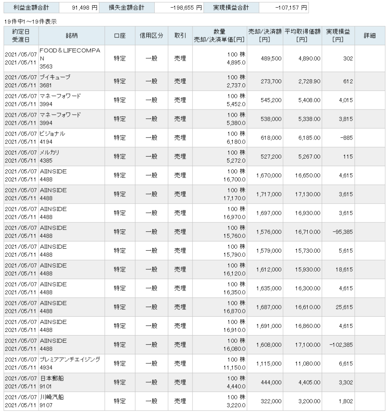Click the AIINSIDE sale amount 1,697,000

[x=269, y=213]
